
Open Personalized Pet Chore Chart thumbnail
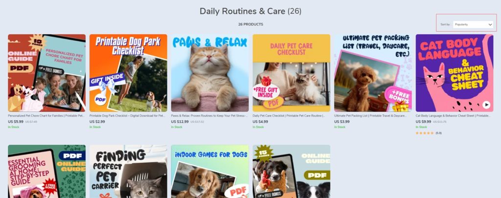[46, 73]
